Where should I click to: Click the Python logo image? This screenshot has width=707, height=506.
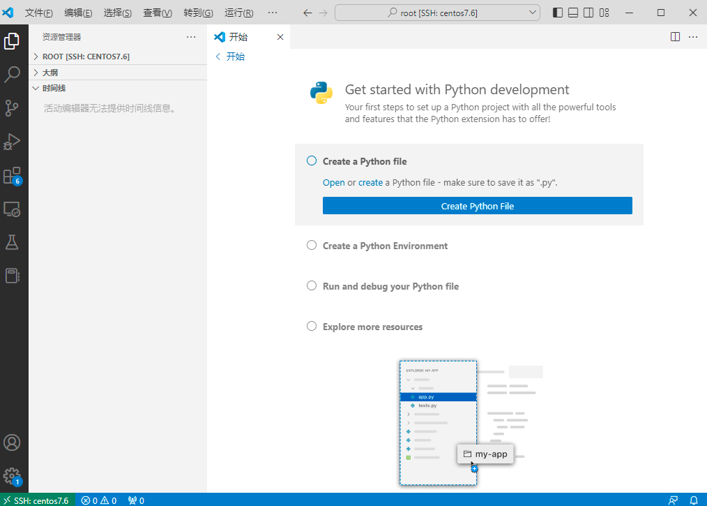coord(321,93)
